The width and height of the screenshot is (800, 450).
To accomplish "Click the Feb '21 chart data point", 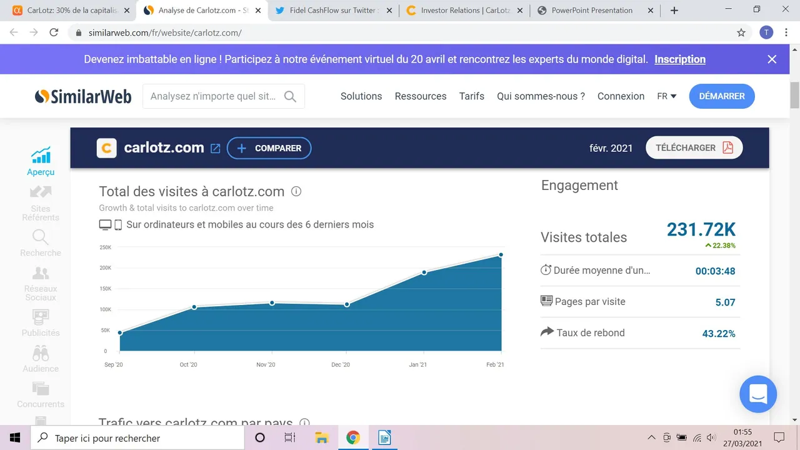I will click(x=501, y=255).
